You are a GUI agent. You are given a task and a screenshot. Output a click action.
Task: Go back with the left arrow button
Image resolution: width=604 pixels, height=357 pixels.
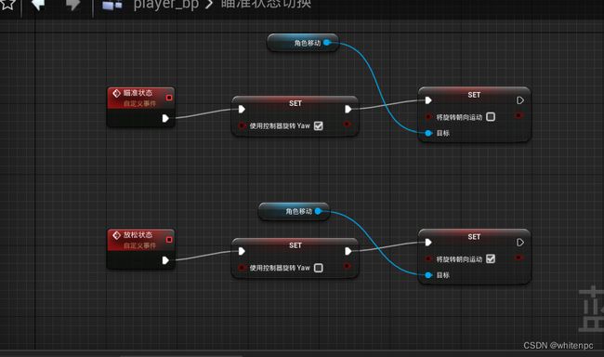[x=38, y=5]
